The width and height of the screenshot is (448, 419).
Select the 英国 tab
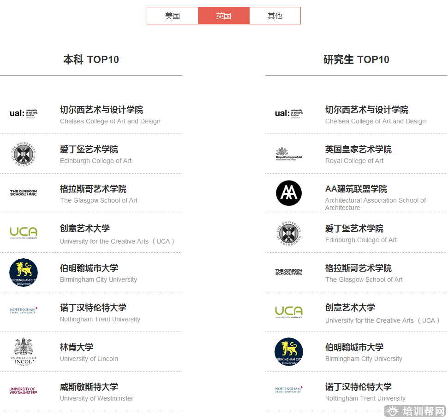click(x=224, y=16)
